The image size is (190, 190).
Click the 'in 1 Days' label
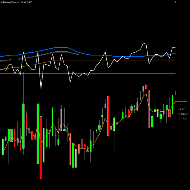(x=182, y=119)
